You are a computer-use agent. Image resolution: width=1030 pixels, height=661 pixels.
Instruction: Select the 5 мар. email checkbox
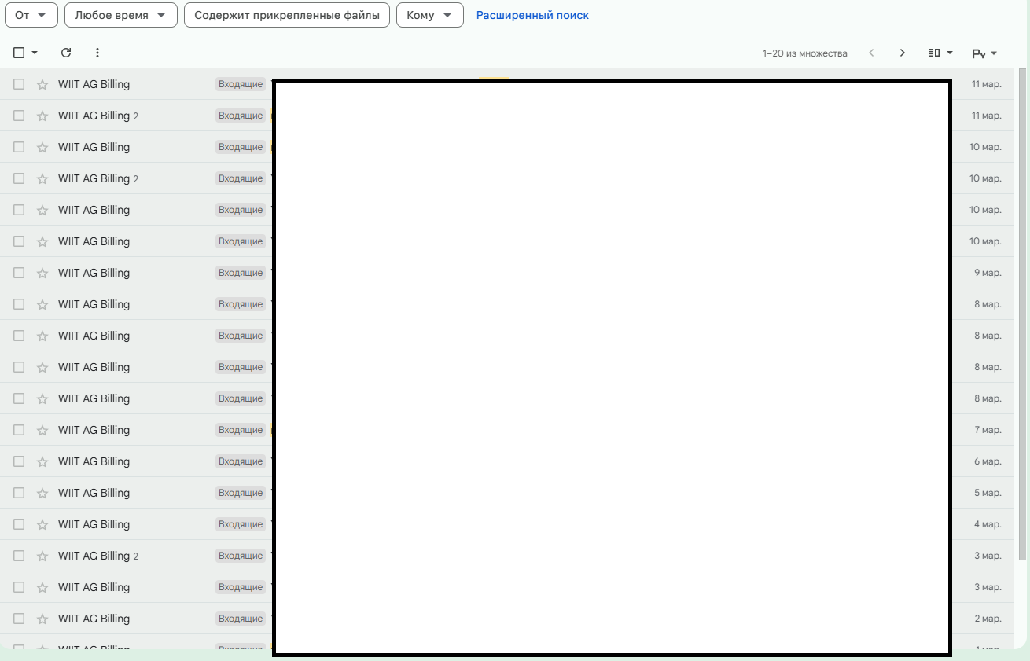[x=19, y=493]
